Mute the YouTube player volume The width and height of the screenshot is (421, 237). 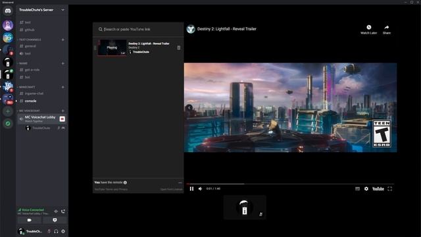pyautogui.click(x=200, y=189)
